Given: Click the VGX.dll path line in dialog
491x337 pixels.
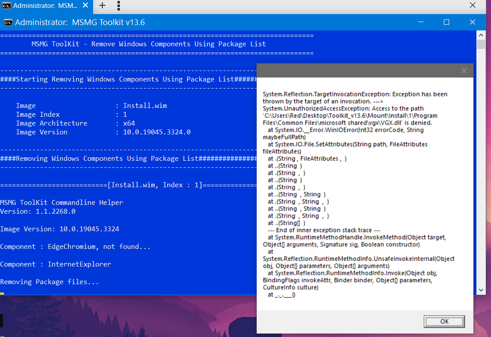Looking at the screenshot, I should [x=347, y=123].
